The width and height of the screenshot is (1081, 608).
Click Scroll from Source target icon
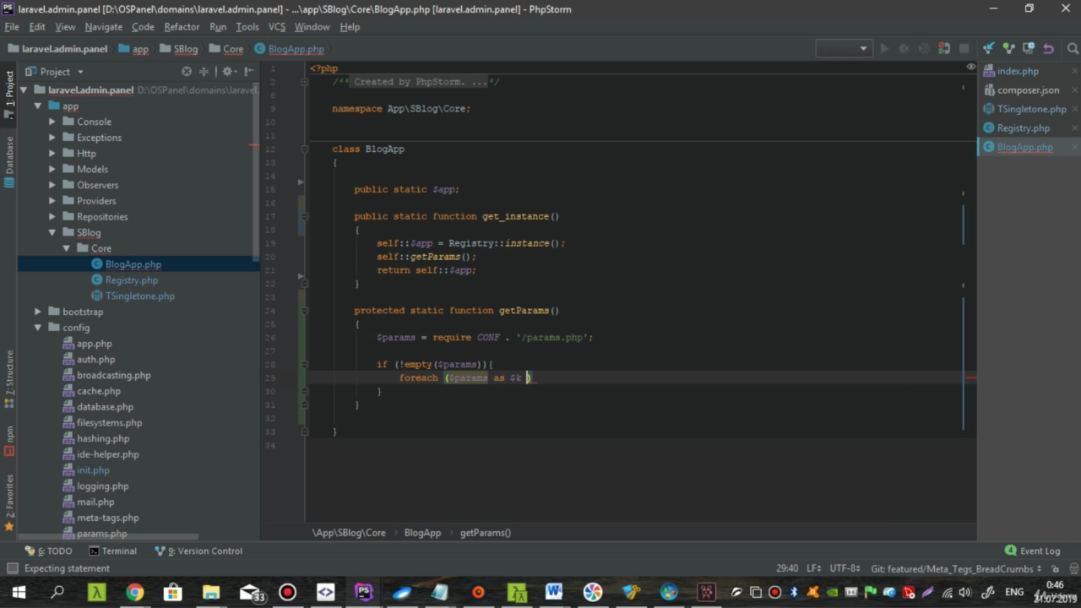(187, 72)
